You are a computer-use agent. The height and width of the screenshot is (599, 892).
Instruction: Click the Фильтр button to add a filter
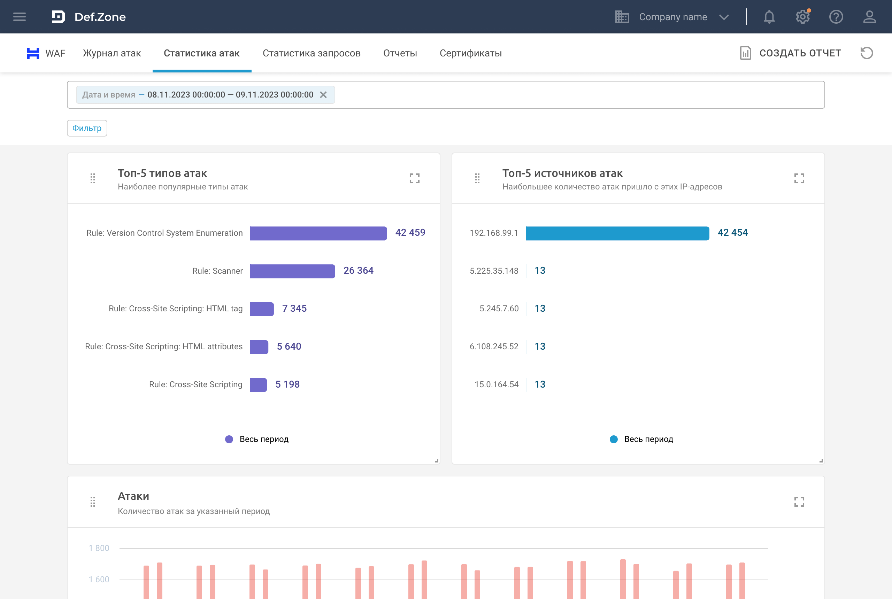pos(87,128)
